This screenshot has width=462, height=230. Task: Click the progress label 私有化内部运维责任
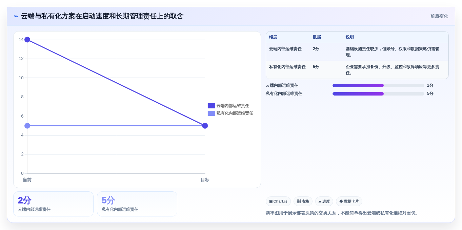pos(284,93)
